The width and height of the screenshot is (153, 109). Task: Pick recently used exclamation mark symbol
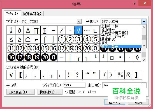pos(70,75)
